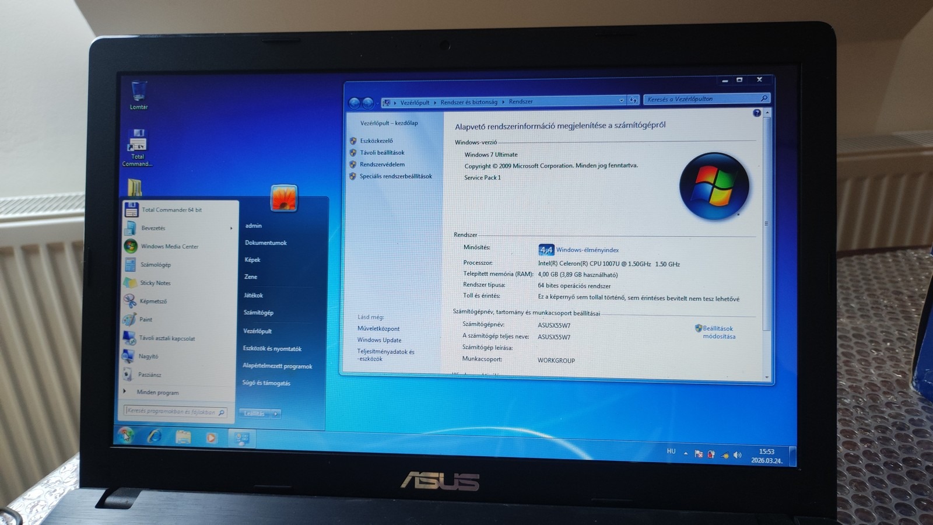Open Távoli beállítások sidebar link
The width and height of the screenshot is (933, 525).
382,153
